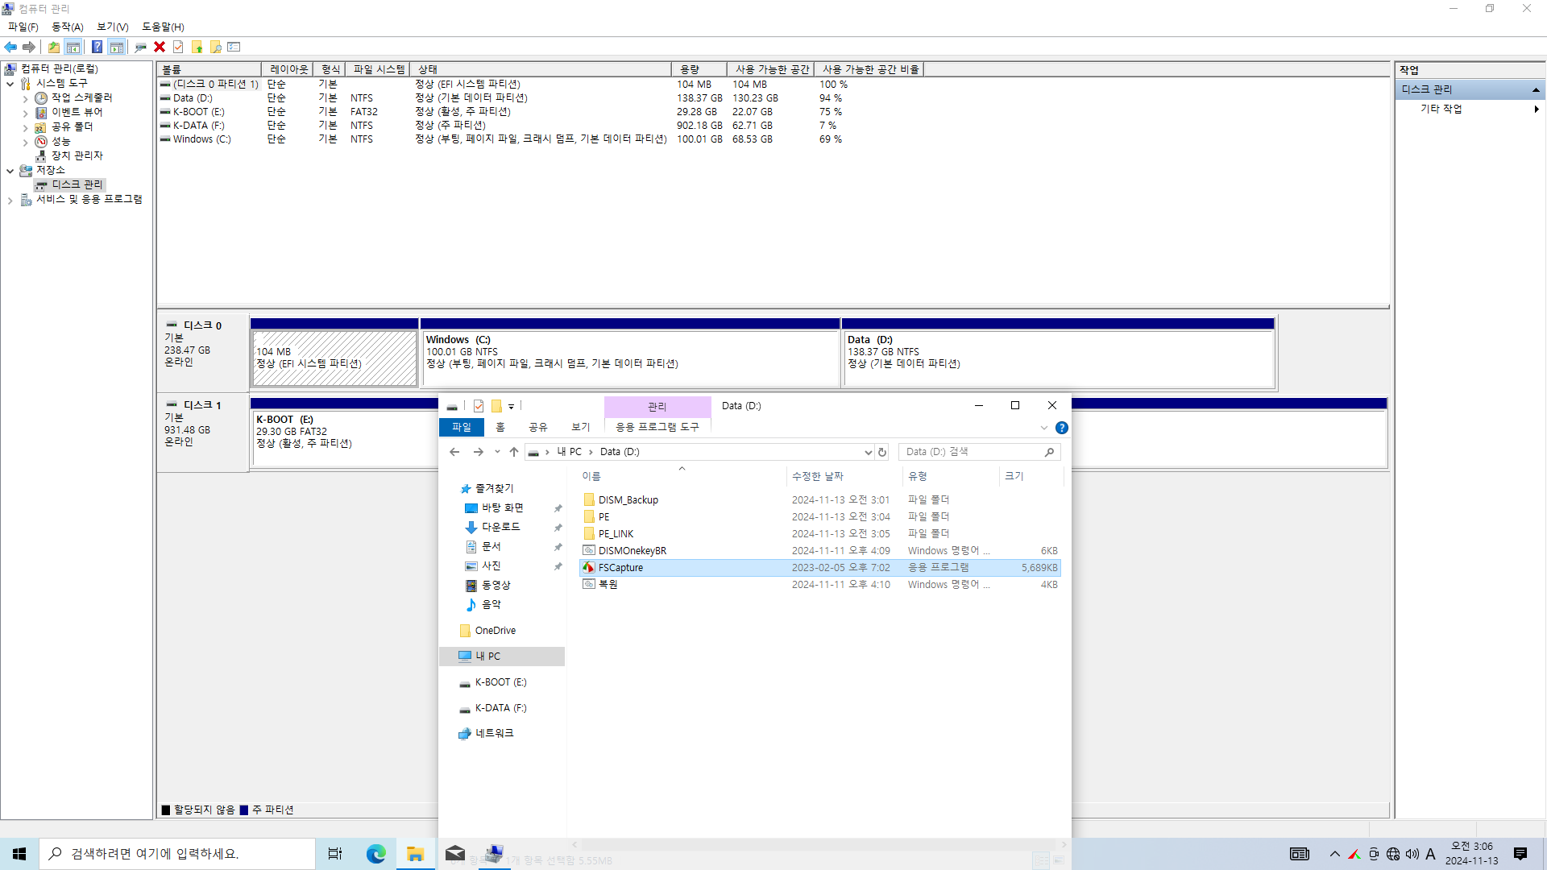1547x870 pixels.
Task: Expand the 성능 tree node
Action: (x=25, y=142)
